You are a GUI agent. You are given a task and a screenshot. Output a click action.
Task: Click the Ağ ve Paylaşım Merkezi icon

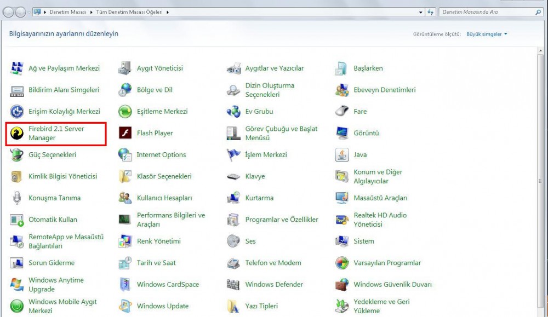(x=16, y=68)
